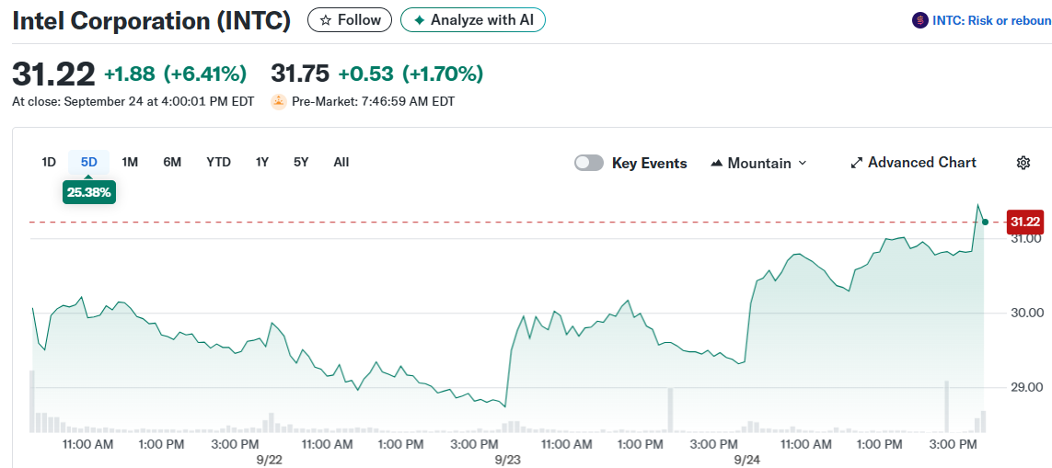This screenshot has height=468, width=1052.
Task: Open the INTC: Risk or rebound link
Action: point(991,21)
